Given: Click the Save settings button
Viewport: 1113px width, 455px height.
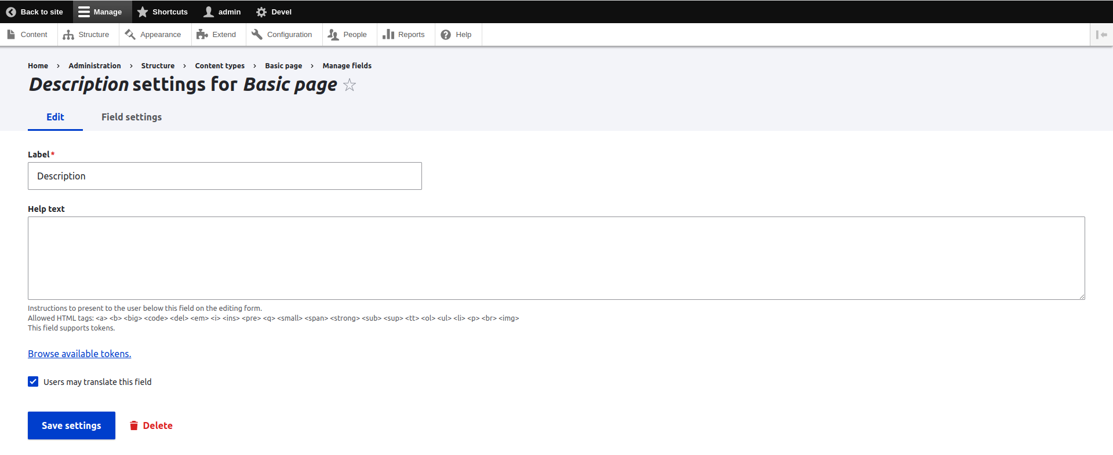Looking at the screenshot, I should [x=71, y=425].
